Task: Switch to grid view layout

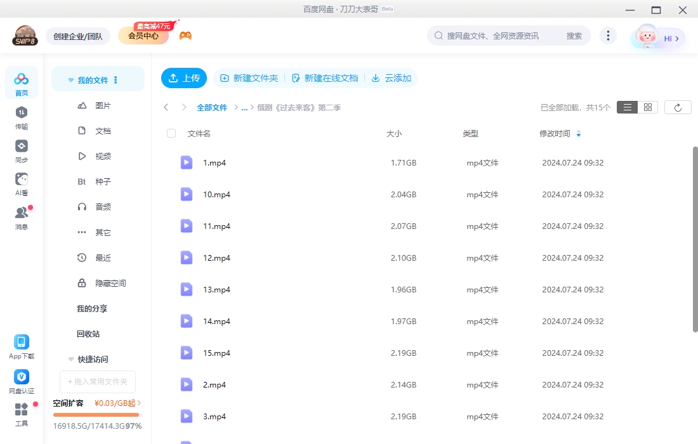Action: 647,107
